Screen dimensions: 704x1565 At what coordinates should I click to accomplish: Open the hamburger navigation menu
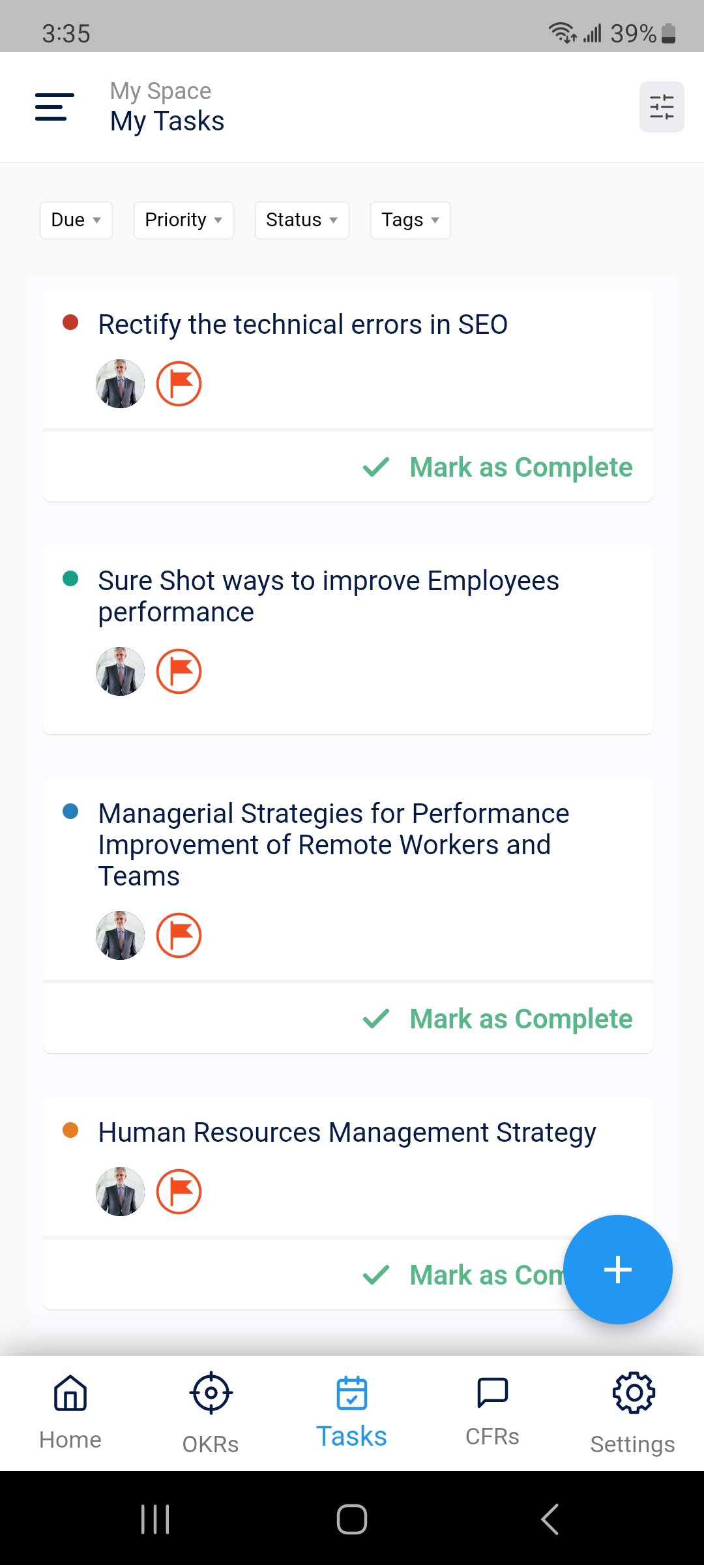click(x=54, y=107)
